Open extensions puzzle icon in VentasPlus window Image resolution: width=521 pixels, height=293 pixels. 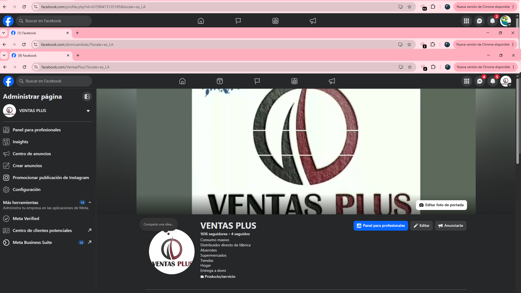coord(433,67)
